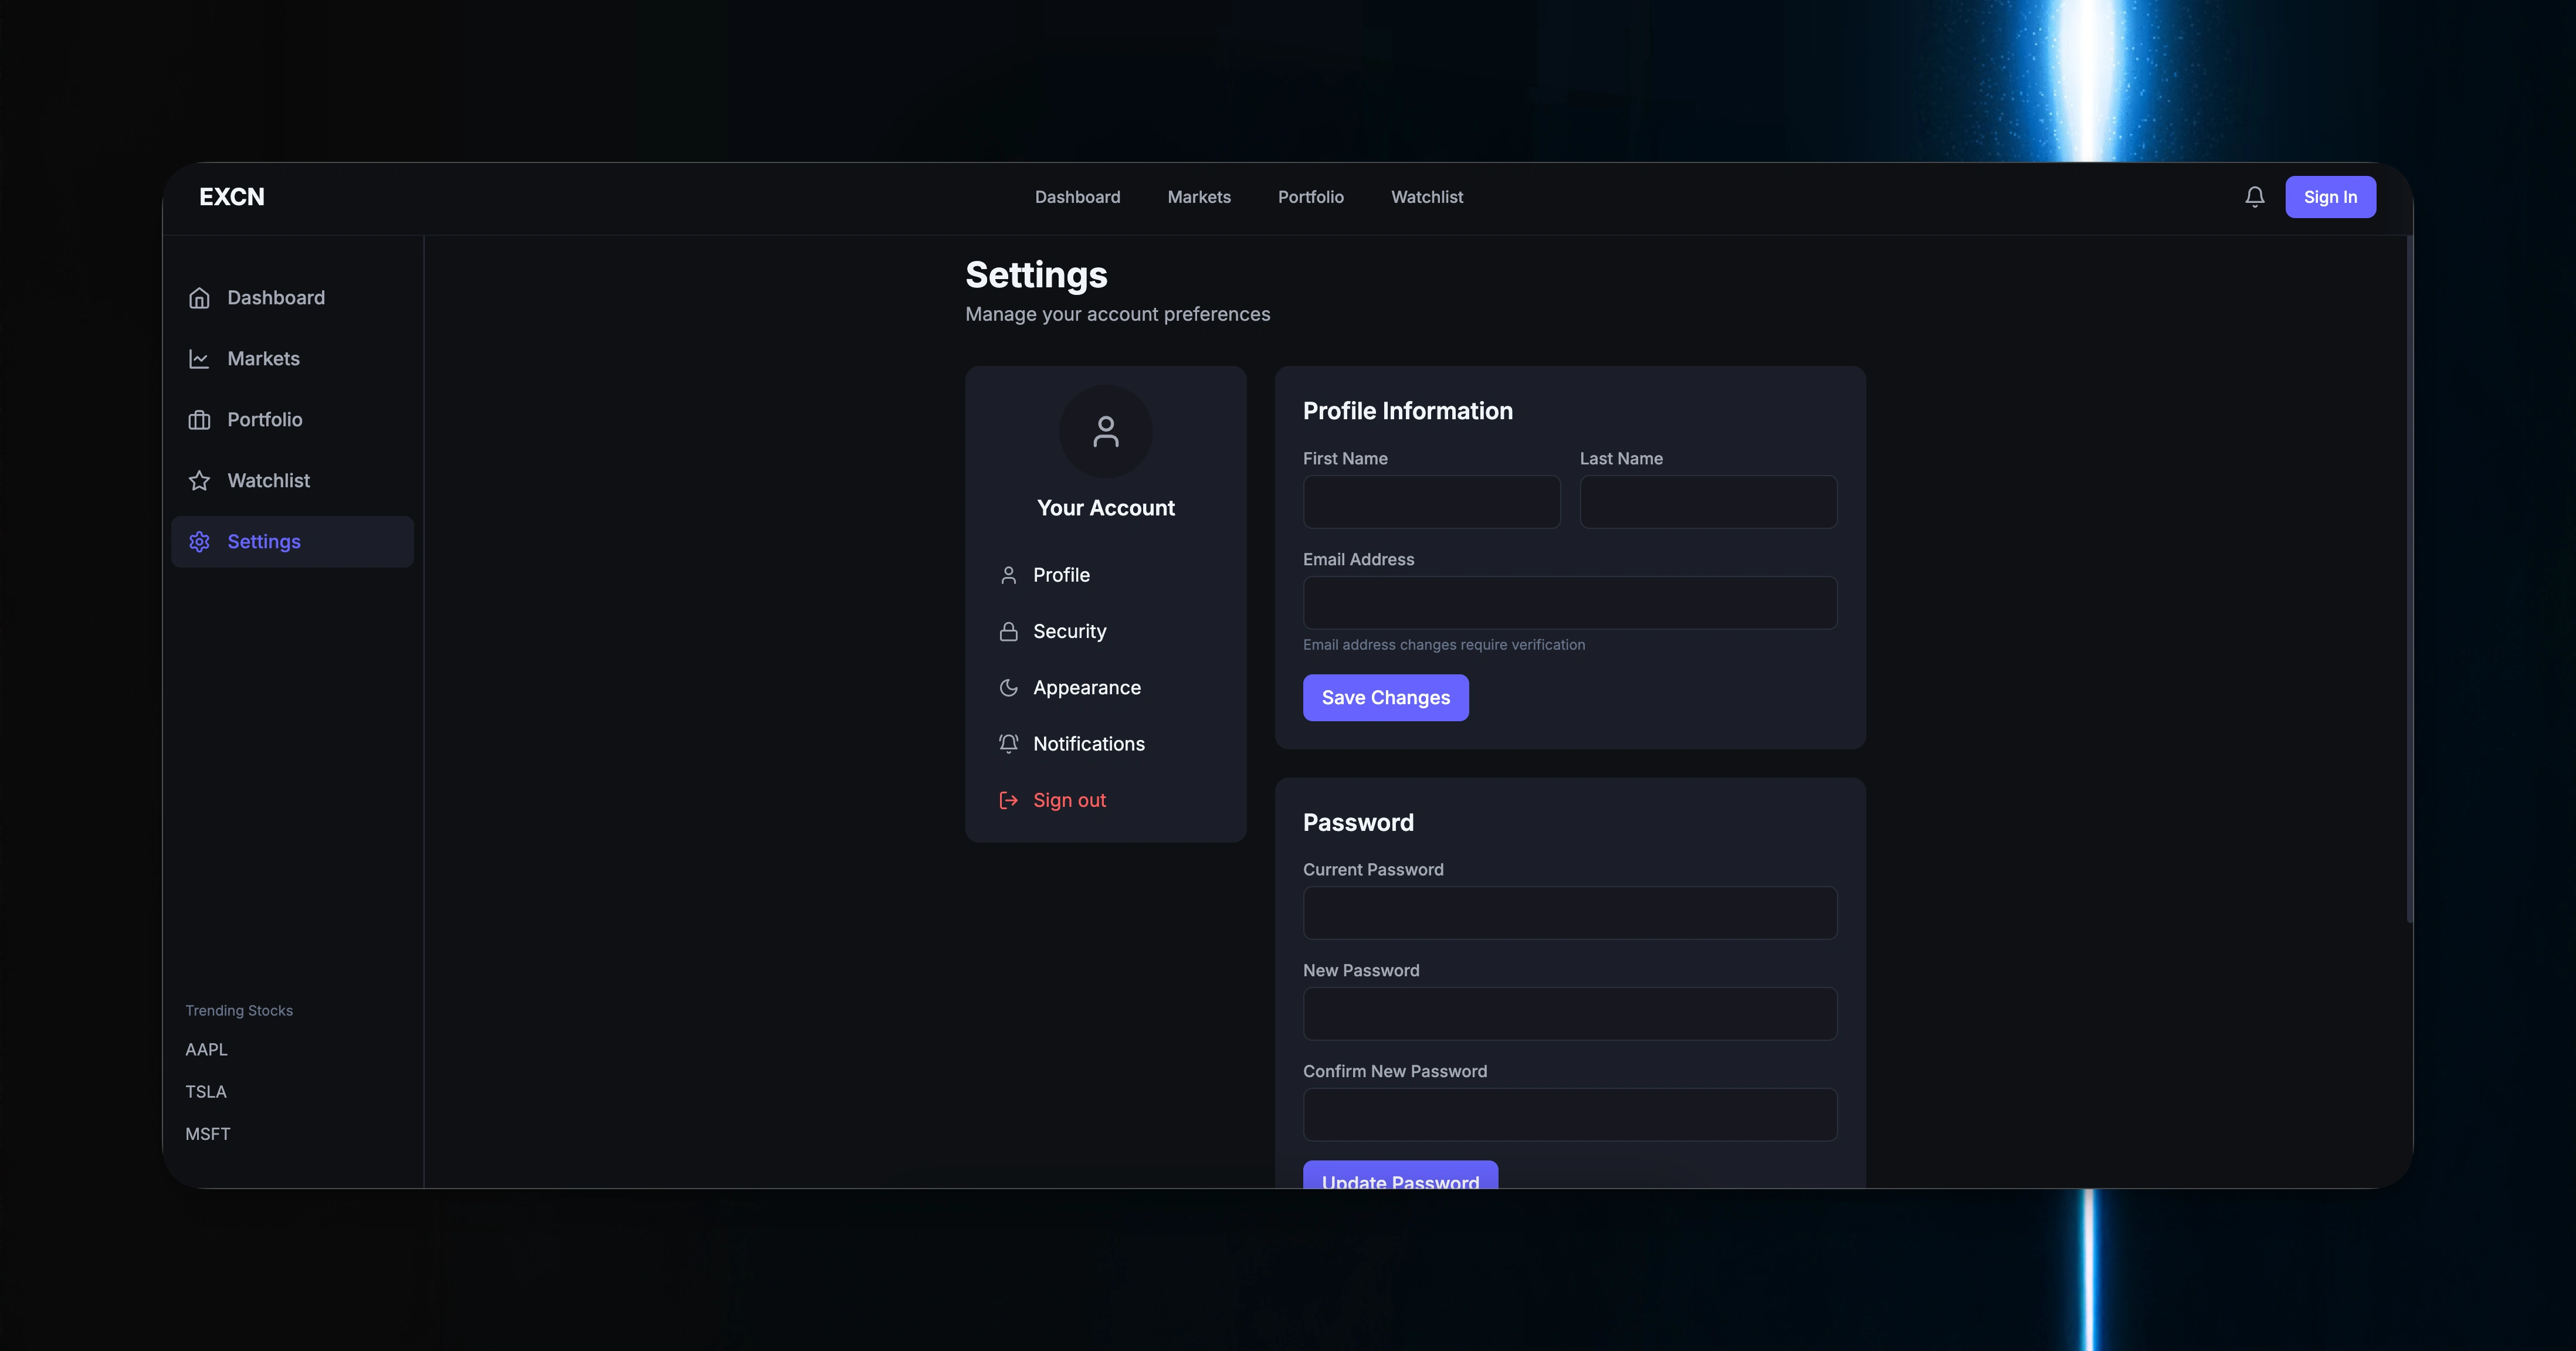Screen dimensions: 2576x1351
Task: Click 'Manage your account preferences' subtitle
Action: tap(1117, 314)
